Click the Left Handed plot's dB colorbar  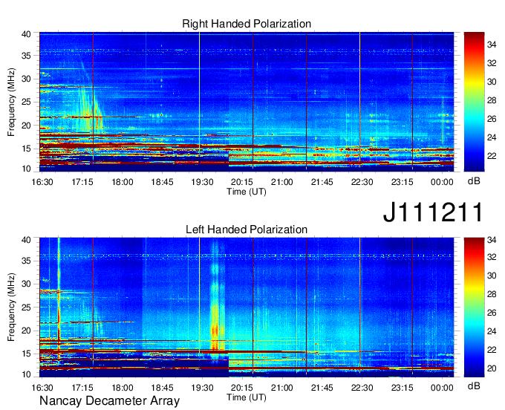[474, 307]
